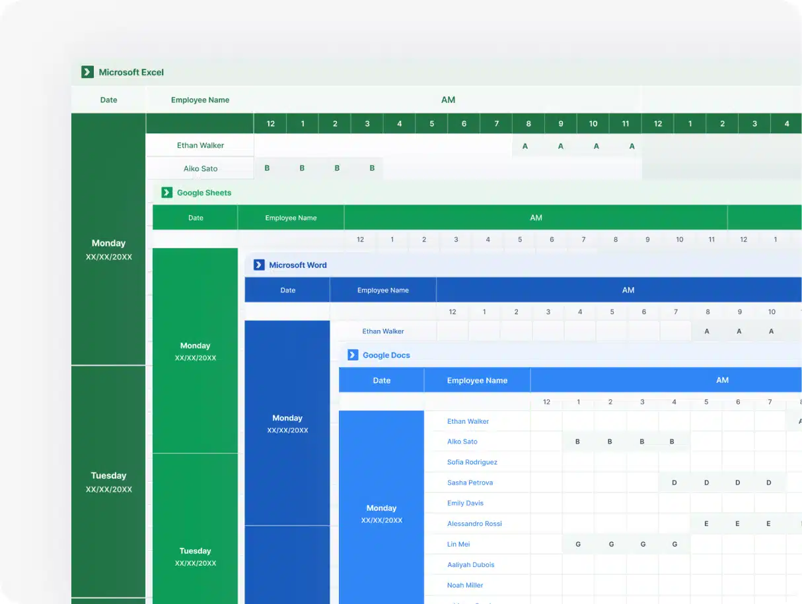Select the Google Sheets app icon

pos(166,192)
